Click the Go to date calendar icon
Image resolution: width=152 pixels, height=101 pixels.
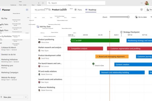(136, 17)
